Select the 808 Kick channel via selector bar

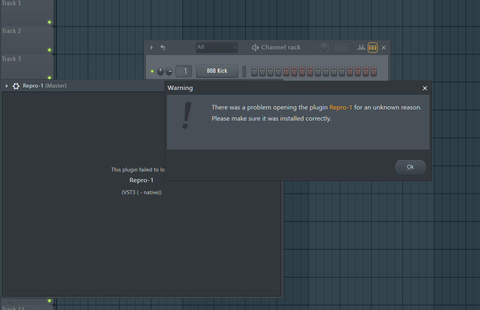[244, 71]
